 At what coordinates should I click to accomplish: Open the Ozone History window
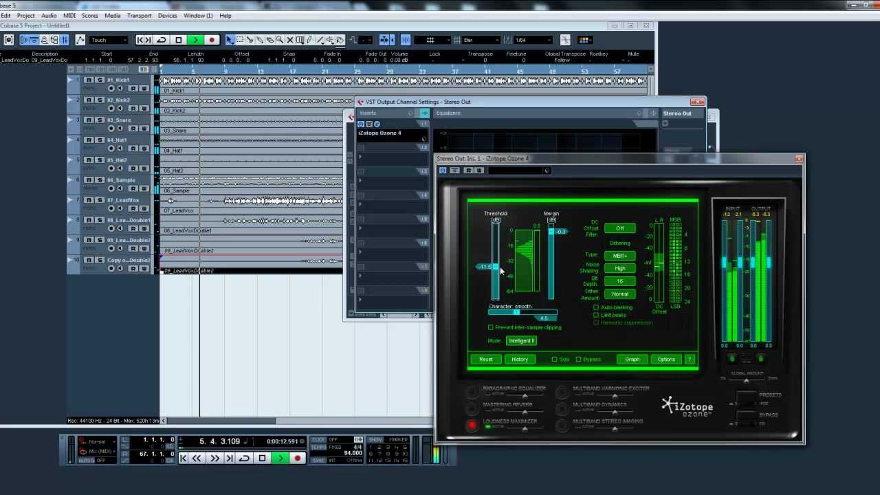(x=520, y=360)
